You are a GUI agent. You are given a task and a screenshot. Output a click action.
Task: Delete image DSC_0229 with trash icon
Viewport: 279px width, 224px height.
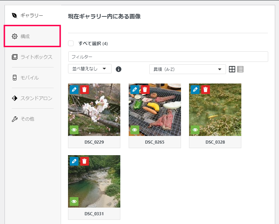tap(84, 89)
